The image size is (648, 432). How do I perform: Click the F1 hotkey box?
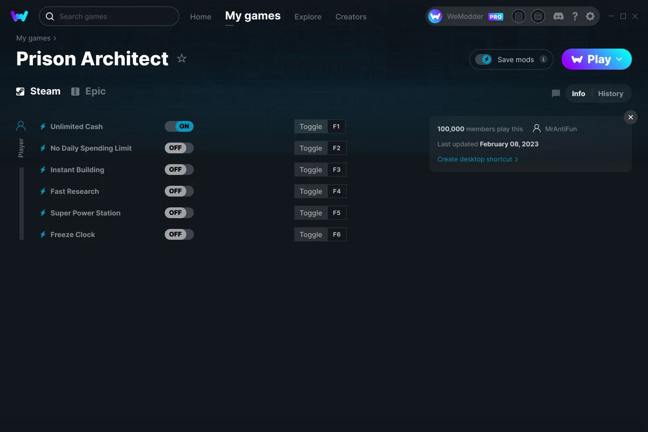tap(336, 126)
